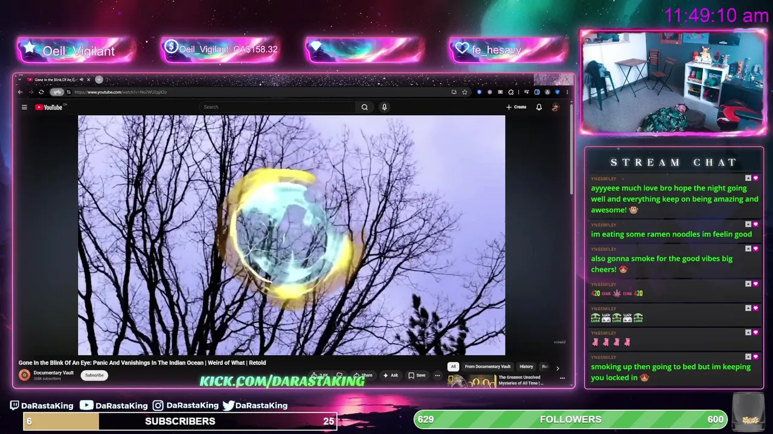Screen dimensions: 773x434
Task: Click the Share button under video
Action: coord(362,375)
